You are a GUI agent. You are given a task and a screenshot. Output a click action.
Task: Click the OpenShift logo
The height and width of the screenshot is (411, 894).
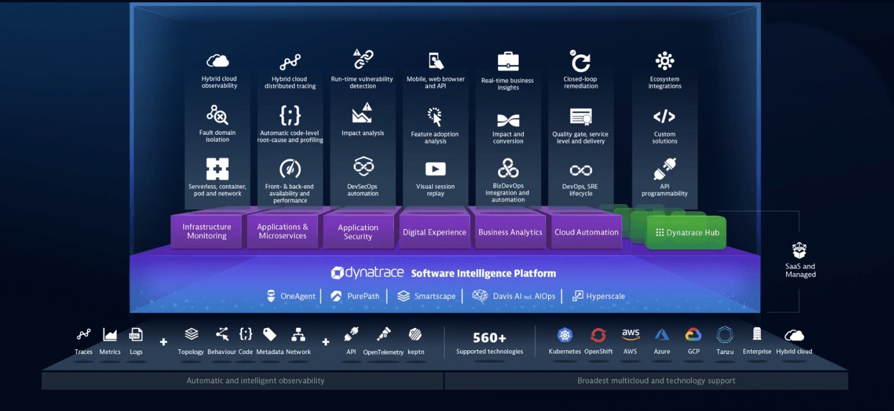(598, 336)
